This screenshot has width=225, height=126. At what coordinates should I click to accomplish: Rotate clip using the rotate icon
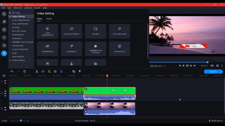(43, 71)
